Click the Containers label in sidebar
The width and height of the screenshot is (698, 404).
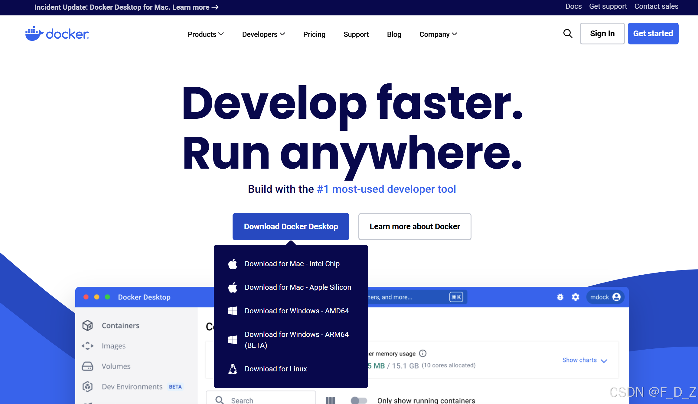(x=120, y=325)
